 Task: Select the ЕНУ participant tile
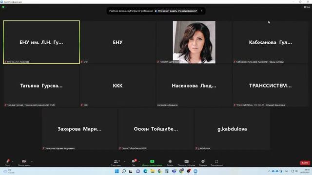tap(118, 42)
